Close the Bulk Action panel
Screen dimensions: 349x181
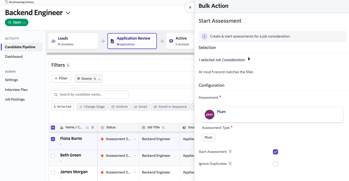pos(190,8)
